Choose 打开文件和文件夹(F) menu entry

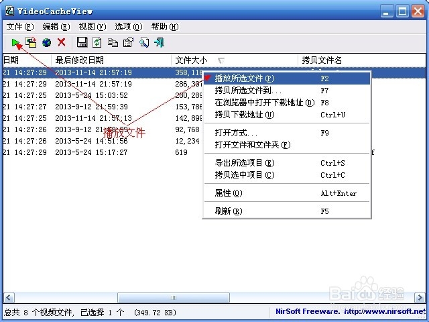286,145
